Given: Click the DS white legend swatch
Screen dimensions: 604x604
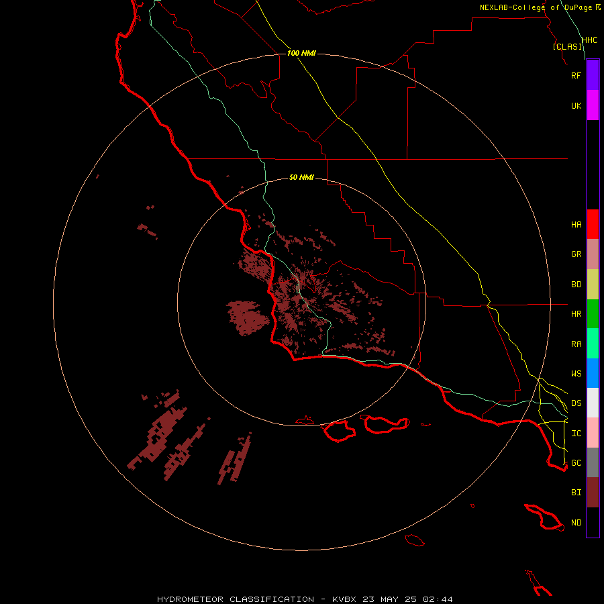Looking at the screenshot, I should tap(593, 403).
